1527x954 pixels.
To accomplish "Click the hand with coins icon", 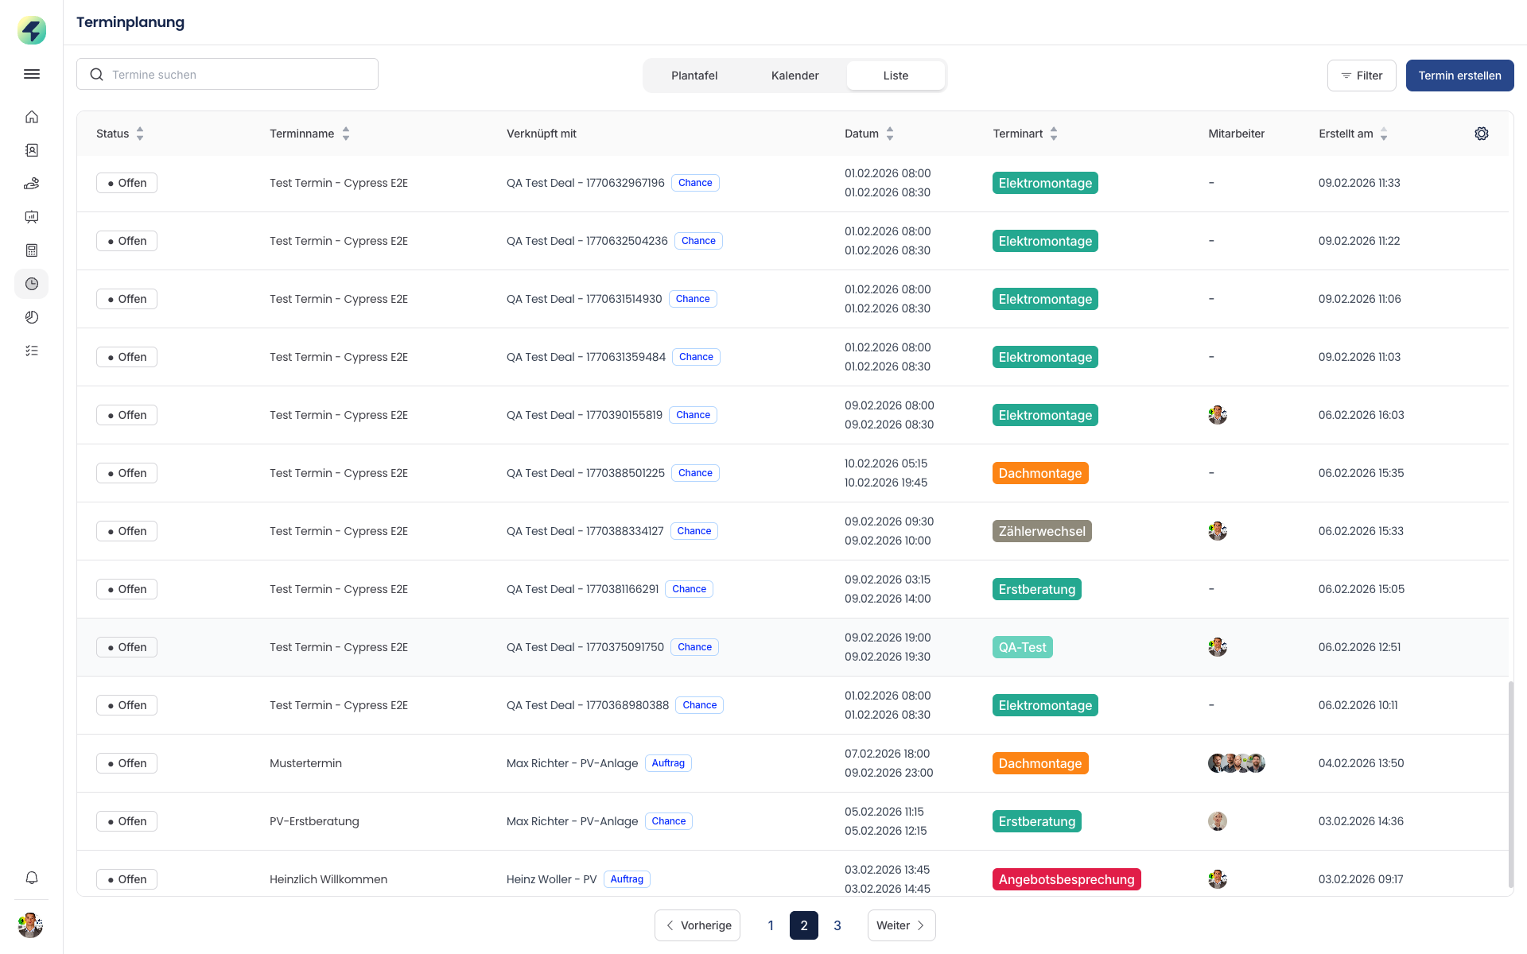I will coord(32,184).
